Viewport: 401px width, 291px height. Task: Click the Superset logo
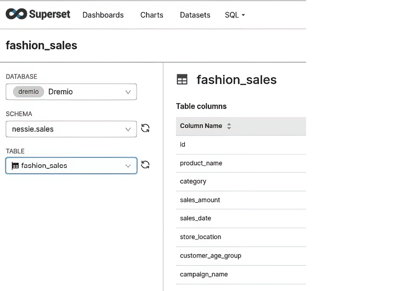tap(38, 14)
